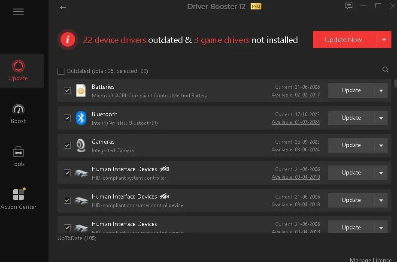
Task: Select all outdated drivers checkbox
Action: click(61, 71)
